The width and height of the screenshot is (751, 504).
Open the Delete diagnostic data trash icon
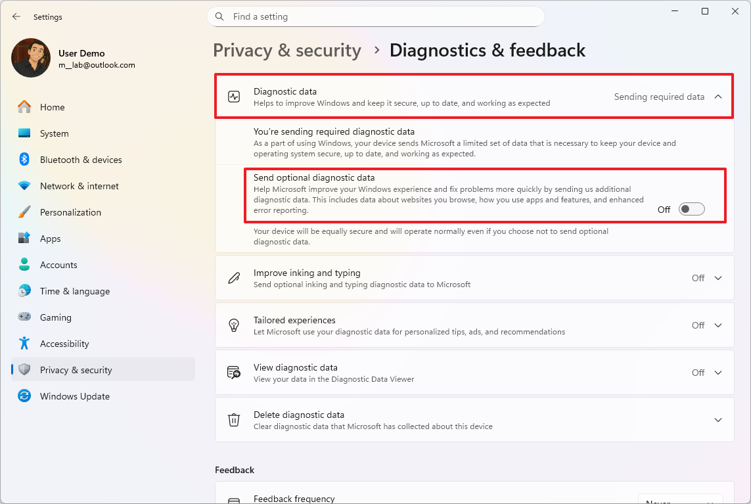[x=234, y=419]
